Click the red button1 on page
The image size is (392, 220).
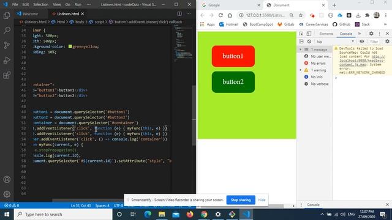click(x=233, y=56)
